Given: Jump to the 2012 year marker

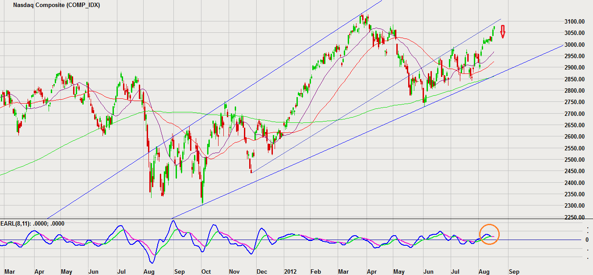Looking at the screenshot, I should 290,272.
